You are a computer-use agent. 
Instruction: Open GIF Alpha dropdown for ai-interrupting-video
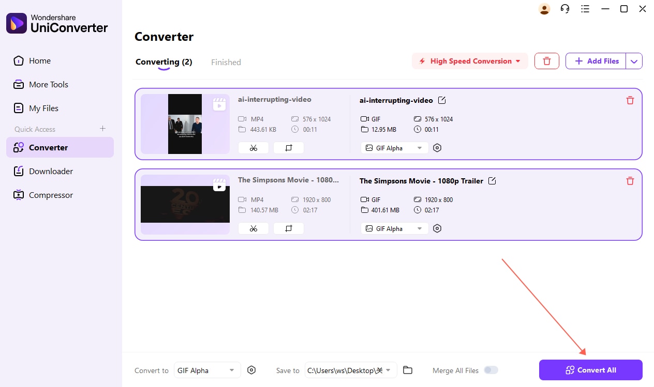395,148
